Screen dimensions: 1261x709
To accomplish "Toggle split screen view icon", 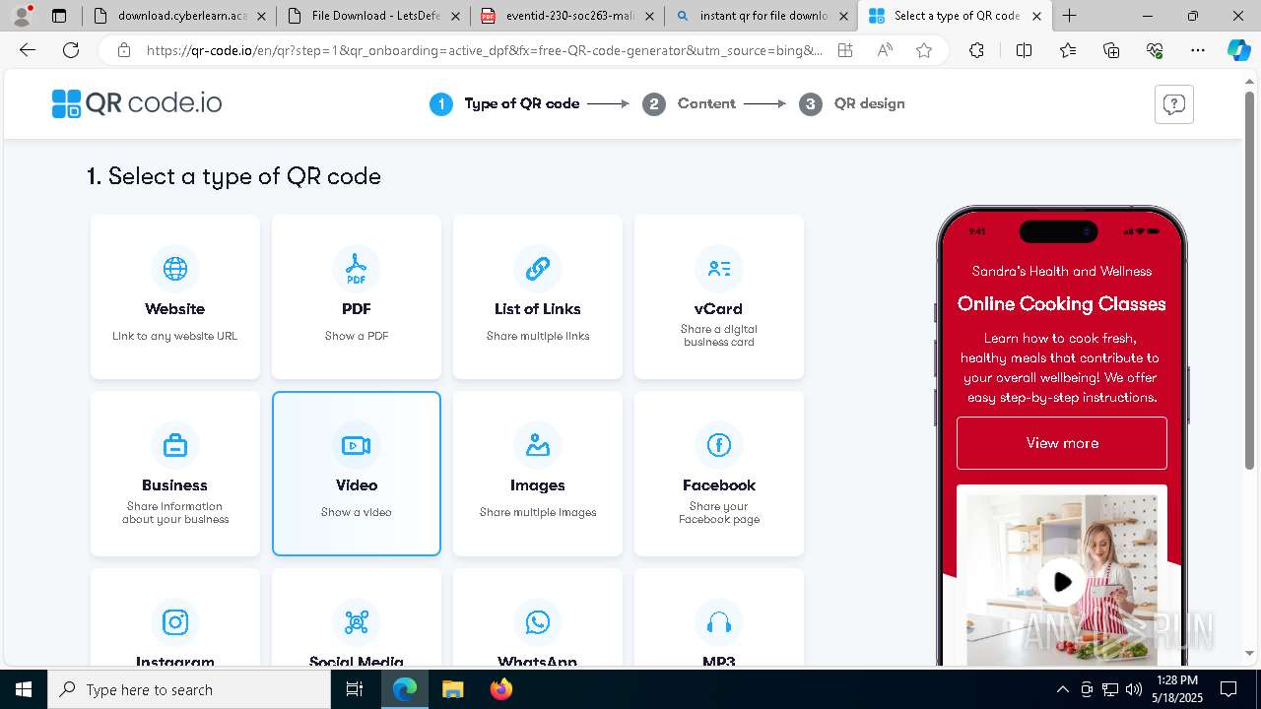I will point(1024,50).
